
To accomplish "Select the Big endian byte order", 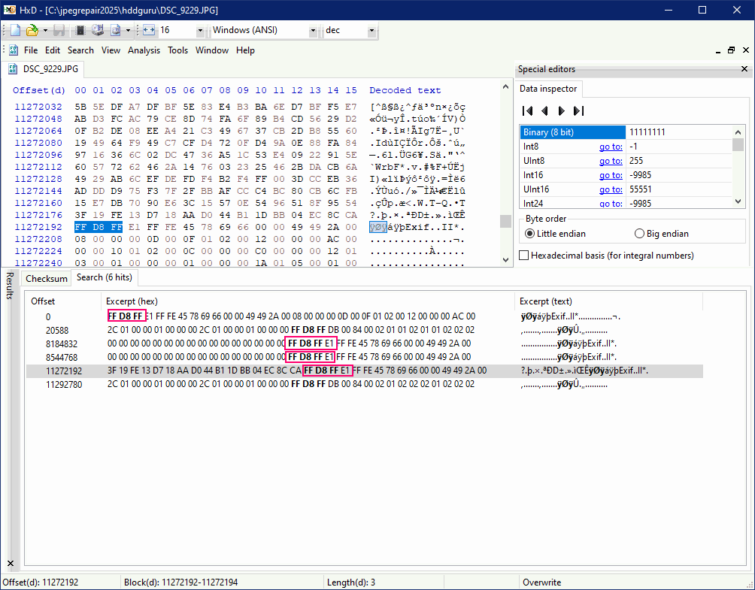I will point(662,234).
